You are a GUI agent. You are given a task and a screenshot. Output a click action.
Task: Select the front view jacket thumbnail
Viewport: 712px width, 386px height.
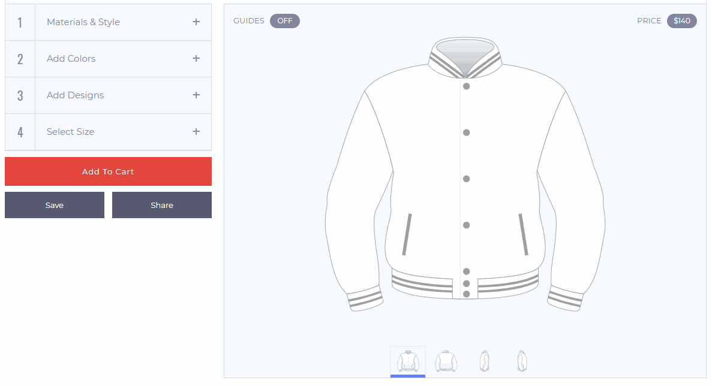(408, 361)
